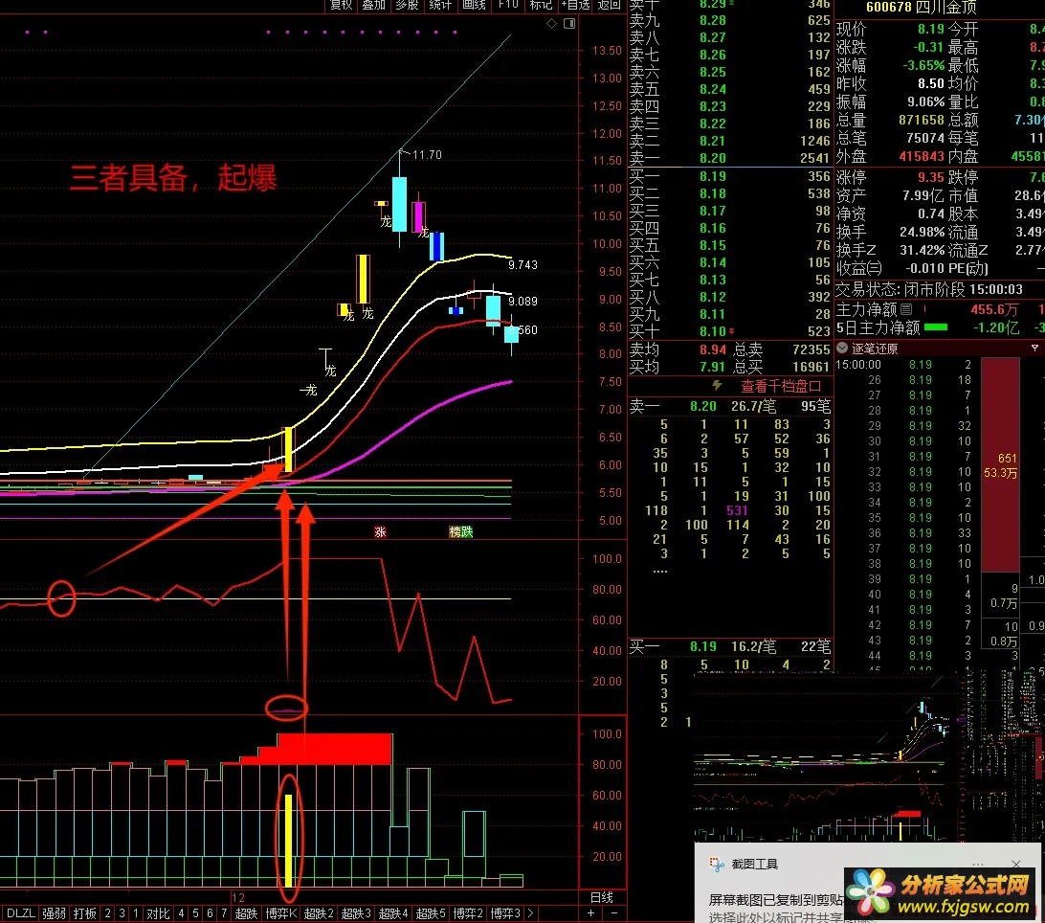Toggle the side panel layout icon
1045x923 pixels.
569,23
